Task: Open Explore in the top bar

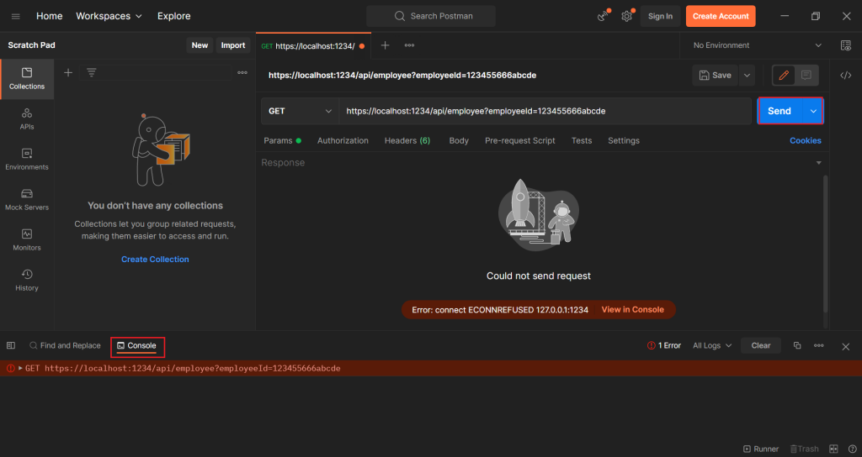Action: coord(173,17)
